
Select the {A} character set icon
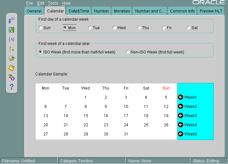pos(12,39)
